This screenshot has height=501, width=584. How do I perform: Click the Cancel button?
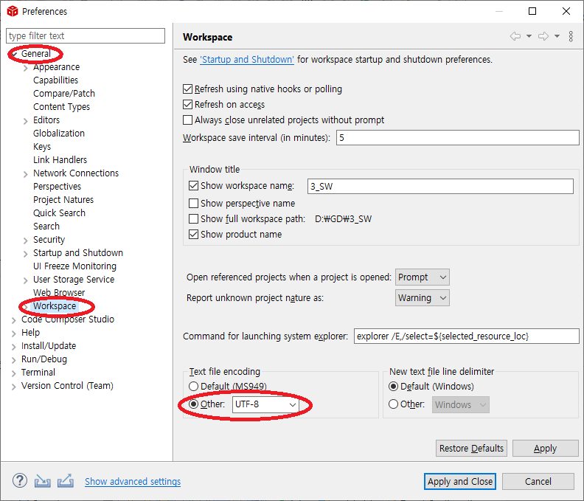pyautogui.click(x=538, y=481)
